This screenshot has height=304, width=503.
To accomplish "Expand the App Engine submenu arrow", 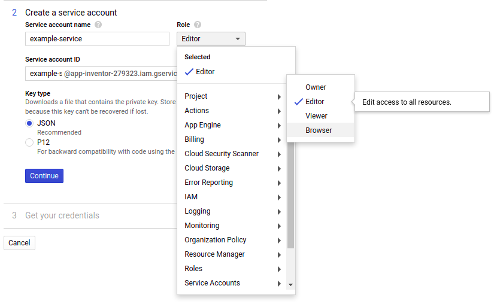I will (x=279, y=126).
